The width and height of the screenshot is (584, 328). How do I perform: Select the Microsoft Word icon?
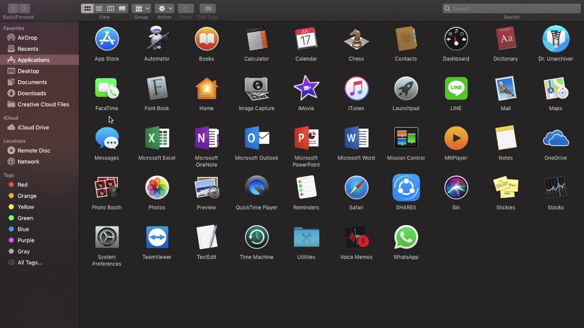pyautogui.click(x=356, y=138)
